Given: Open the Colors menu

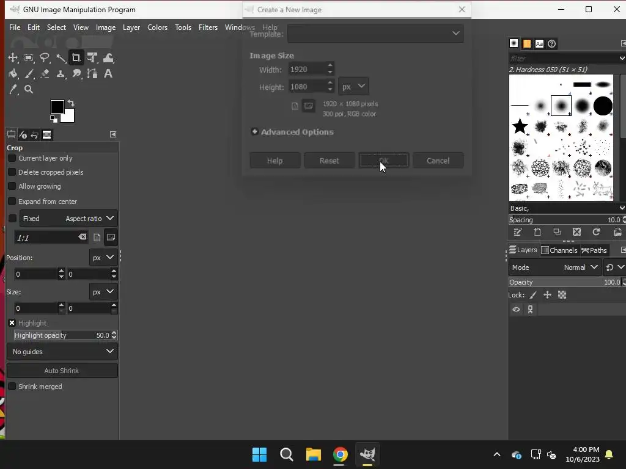Looking at the screenshot, I should tap(157, 27).
